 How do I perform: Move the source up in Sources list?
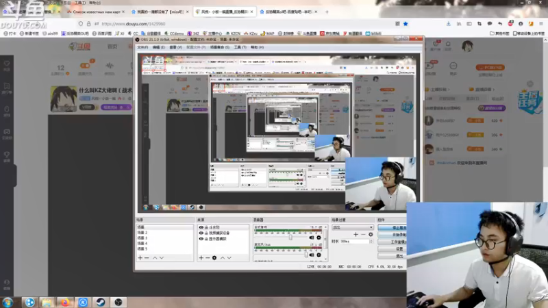pyautogui.click(x=222, y=258)
